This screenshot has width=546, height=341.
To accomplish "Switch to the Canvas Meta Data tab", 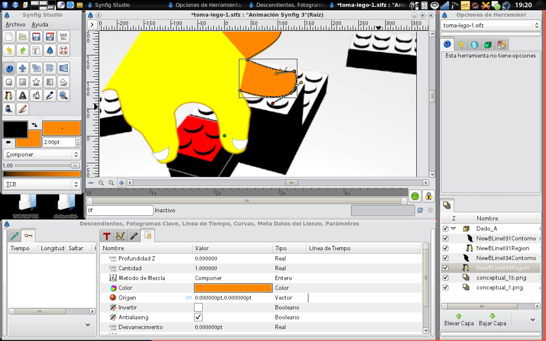I will point(134,236).
